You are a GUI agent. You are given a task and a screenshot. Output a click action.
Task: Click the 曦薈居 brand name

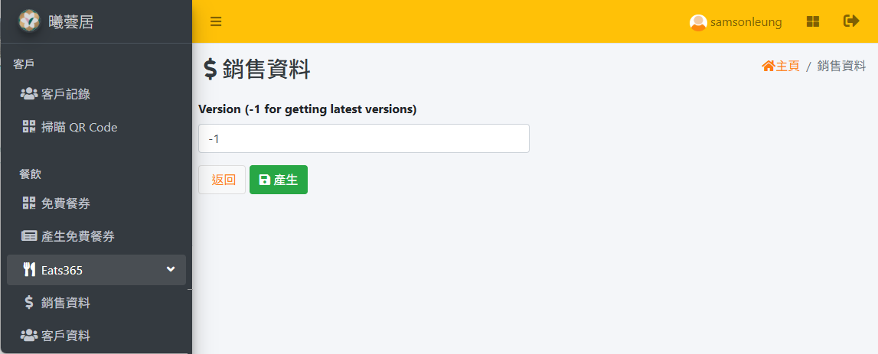coord(71,22)
